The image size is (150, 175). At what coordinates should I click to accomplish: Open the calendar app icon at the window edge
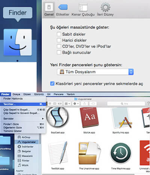[146, 118]
